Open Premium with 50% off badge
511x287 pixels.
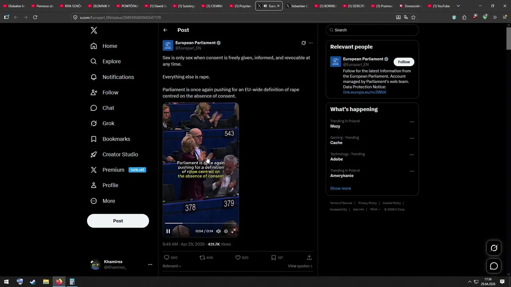(118, 170)
